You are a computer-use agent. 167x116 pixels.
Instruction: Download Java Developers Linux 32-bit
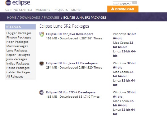point(126,51)
